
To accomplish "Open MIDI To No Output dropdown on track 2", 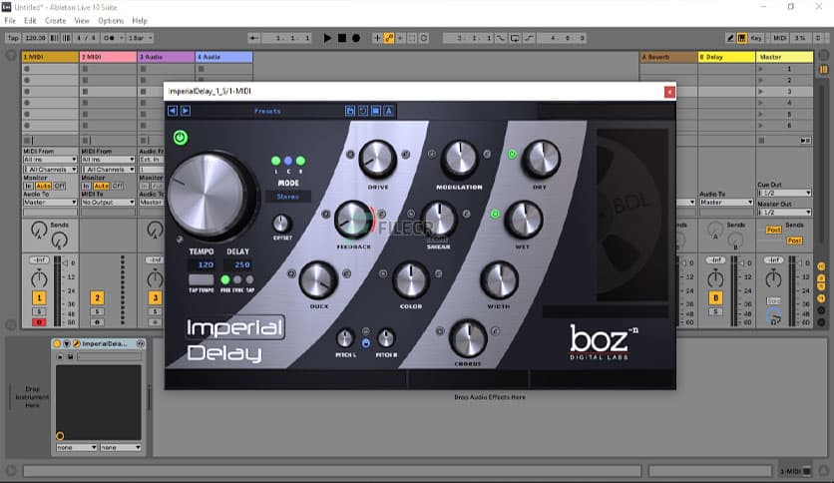I will [108, 203].
